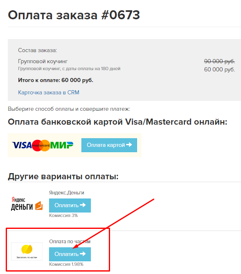Click the Групповой коучинг item name
Viewport: 241px width, 274px height.
click(43, 62)
